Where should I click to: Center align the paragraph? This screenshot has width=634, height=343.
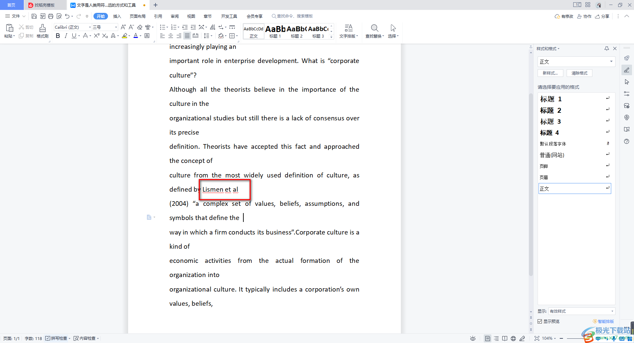[x=171, y=36]
